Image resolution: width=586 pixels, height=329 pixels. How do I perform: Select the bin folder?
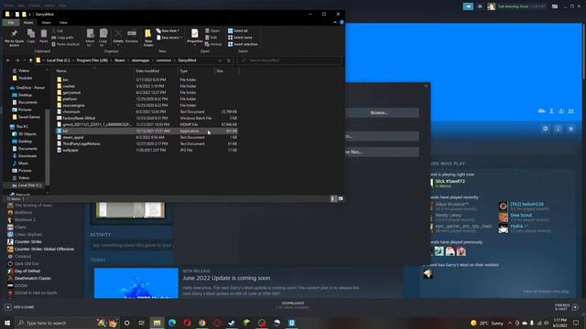point(65,80)
